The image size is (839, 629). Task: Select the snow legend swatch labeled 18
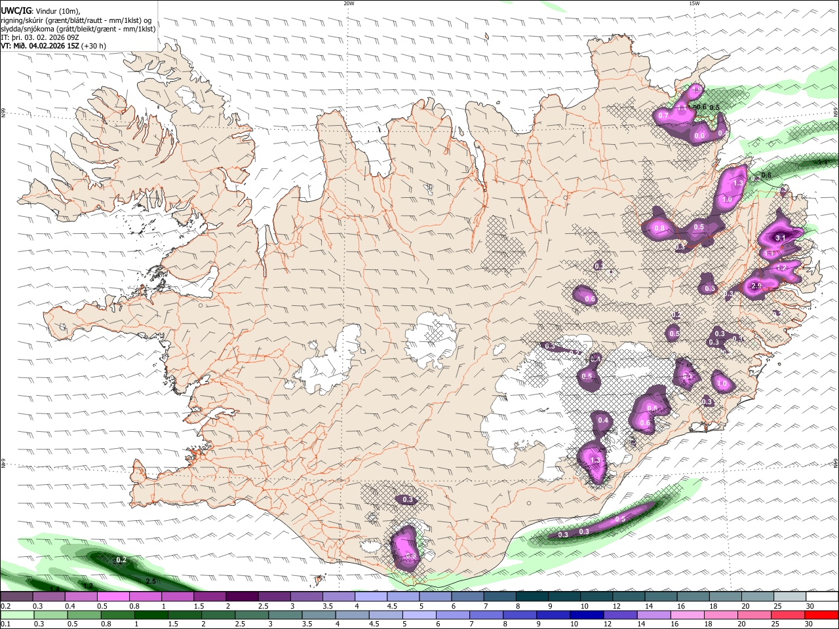click(x=726, y=597)
